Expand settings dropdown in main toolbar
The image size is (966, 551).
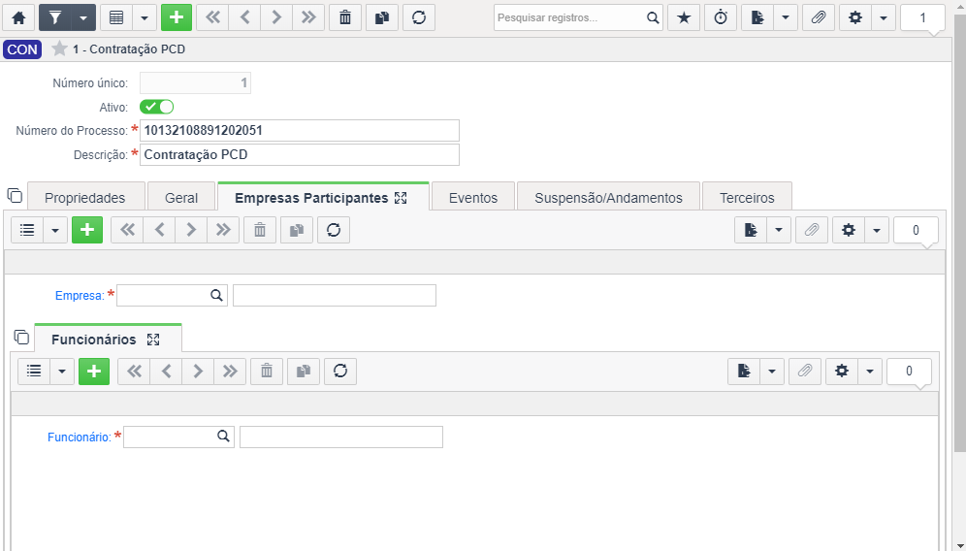pyautogui.click(x=884, y=17)
